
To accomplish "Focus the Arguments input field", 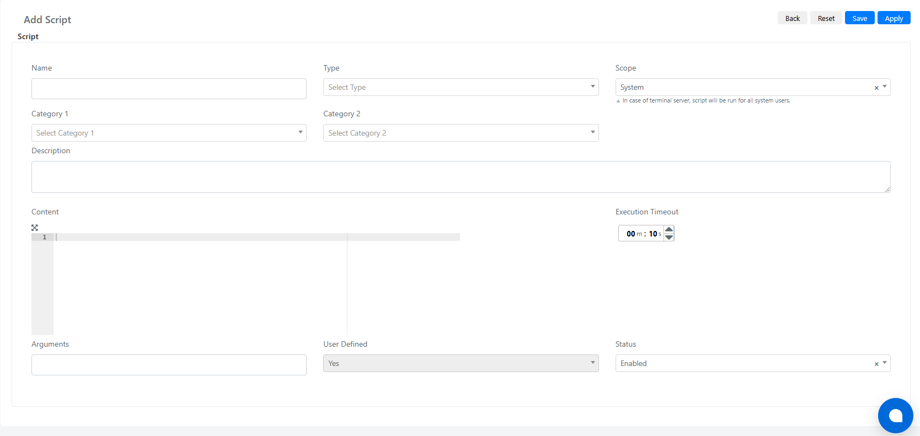I will click(x=169, y=365).
